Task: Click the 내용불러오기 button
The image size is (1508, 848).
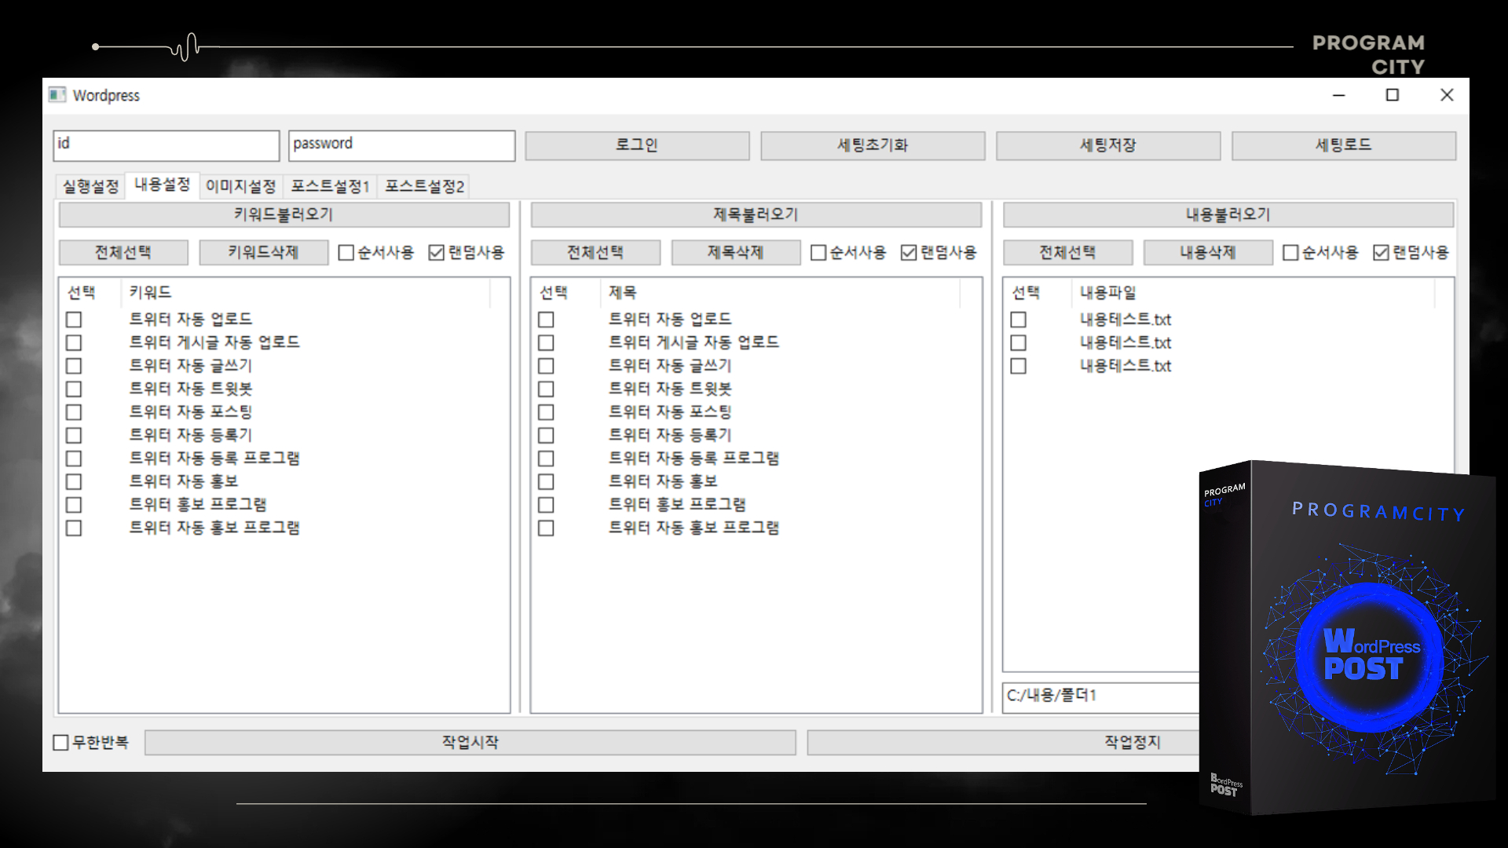Action: [x=1228, y=214]
